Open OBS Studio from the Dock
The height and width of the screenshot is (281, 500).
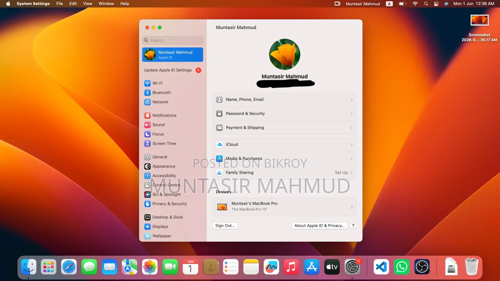coord(422,267)
